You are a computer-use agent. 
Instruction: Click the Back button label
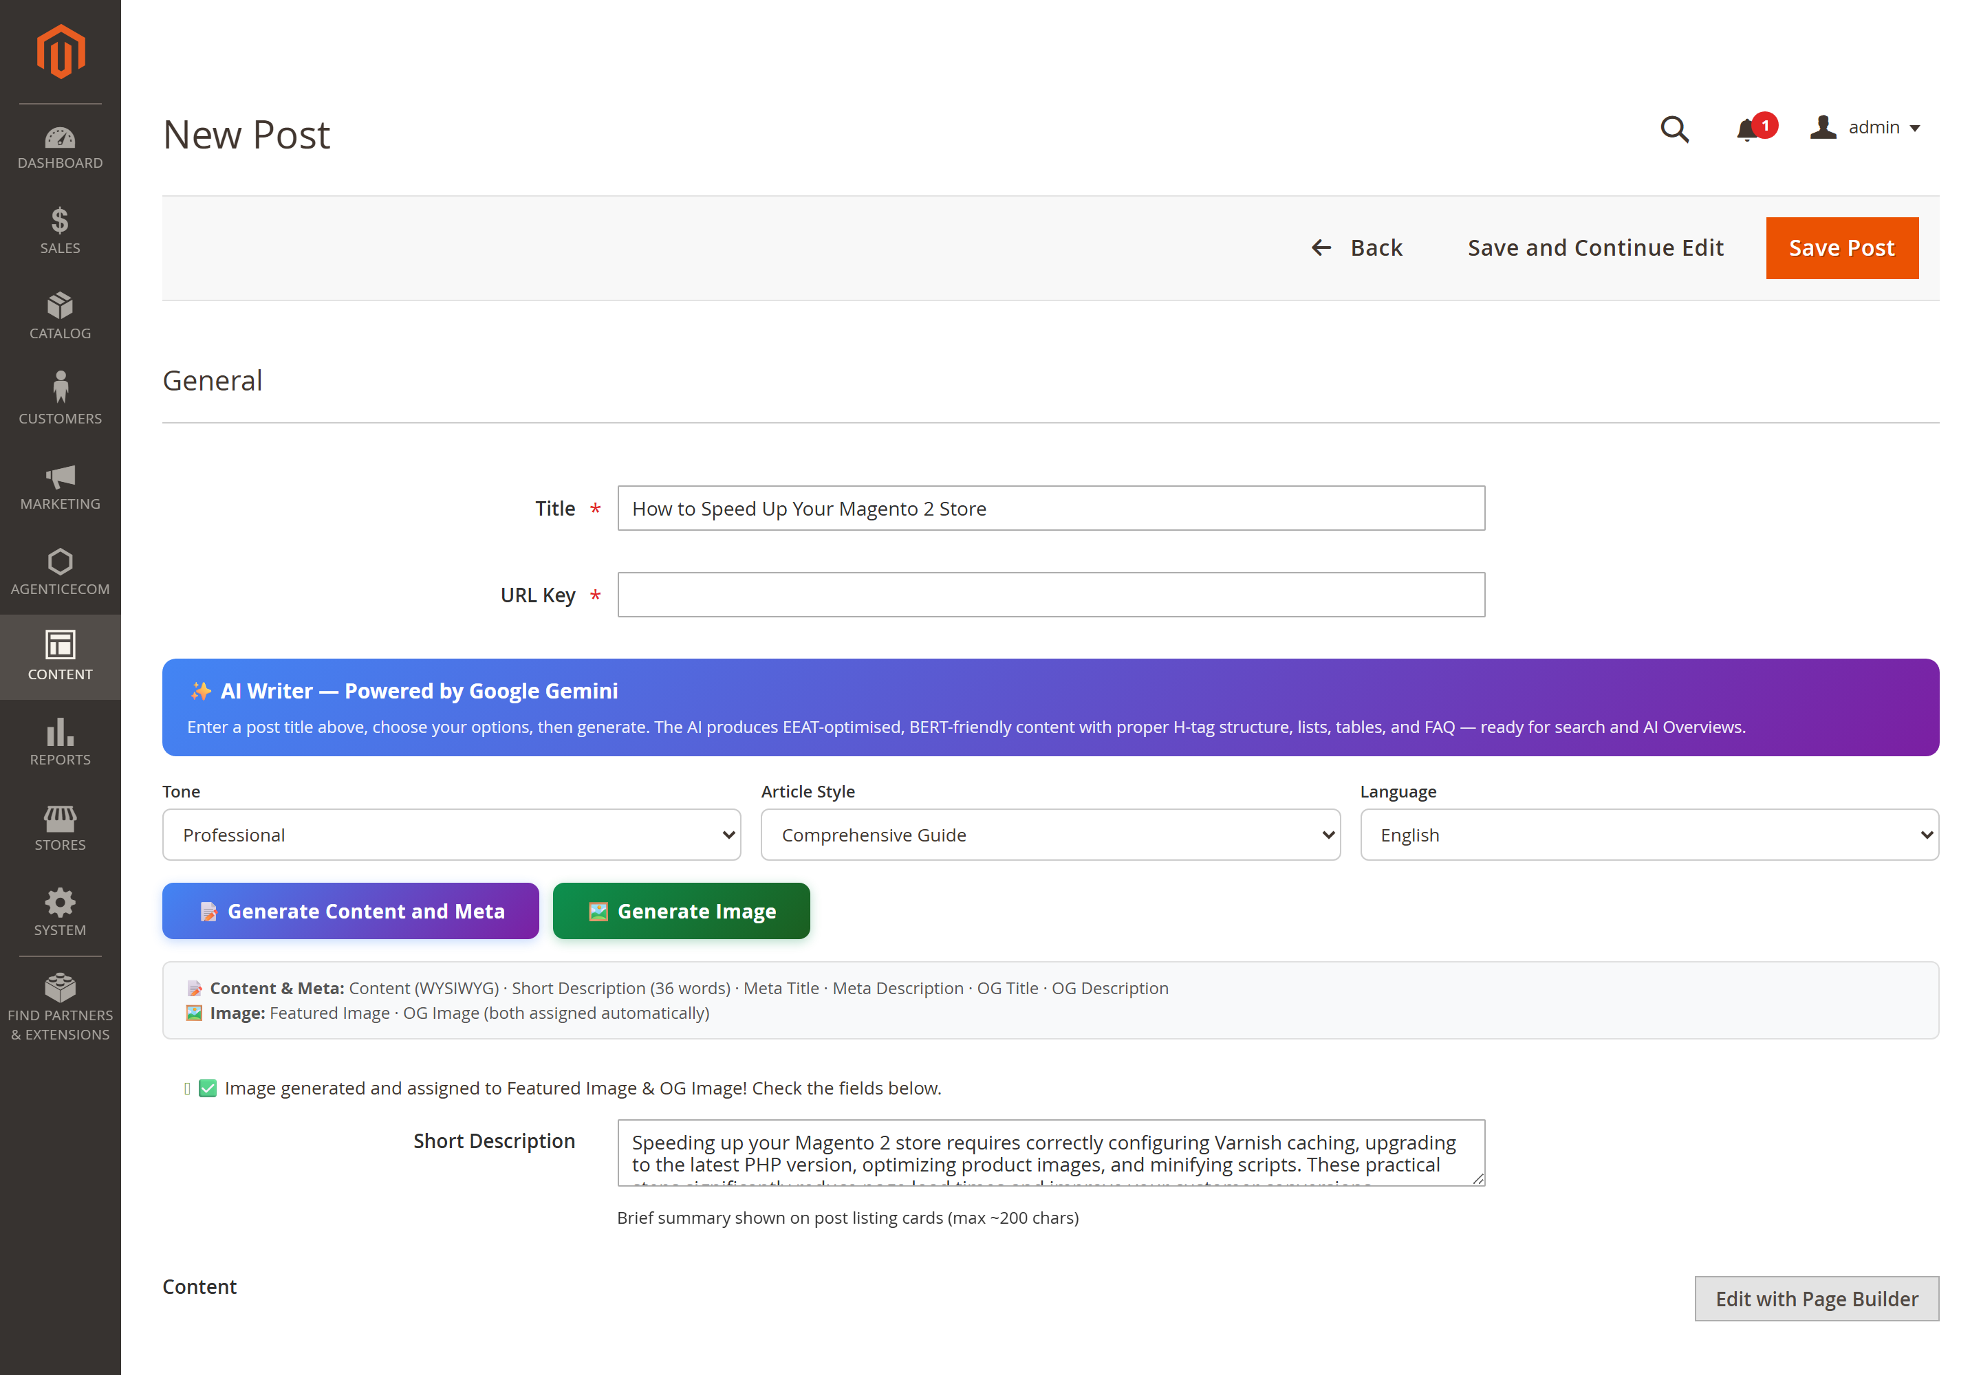coord(1376,248)
